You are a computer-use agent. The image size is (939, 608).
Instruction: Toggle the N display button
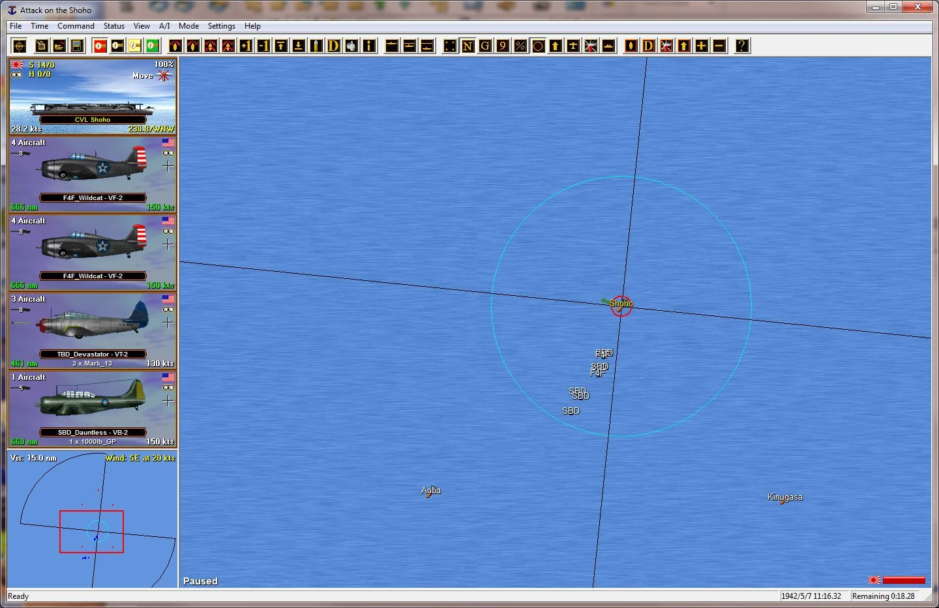[468, 46]
